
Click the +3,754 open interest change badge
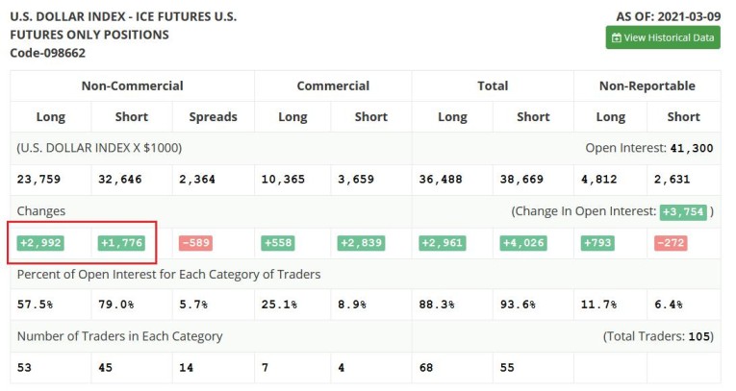[683, 211]
